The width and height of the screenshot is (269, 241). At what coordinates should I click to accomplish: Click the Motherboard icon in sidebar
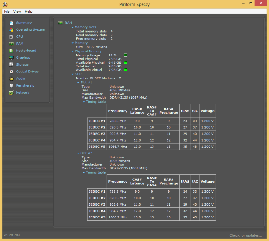pos(11,51)
